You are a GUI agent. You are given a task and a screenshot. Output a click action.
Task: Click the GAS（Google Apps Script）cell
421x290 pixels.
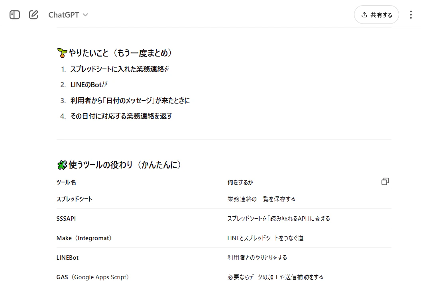[92, 277]
